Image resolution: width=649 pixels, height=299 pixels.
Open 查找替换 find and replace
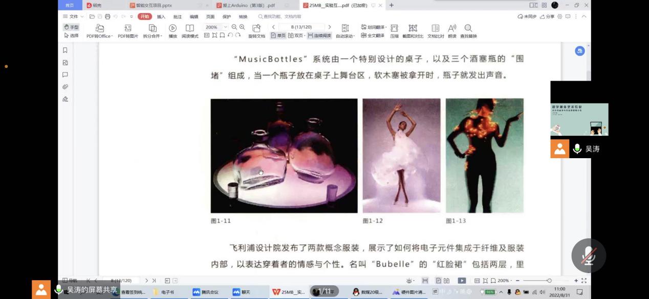tap(468, 31)
